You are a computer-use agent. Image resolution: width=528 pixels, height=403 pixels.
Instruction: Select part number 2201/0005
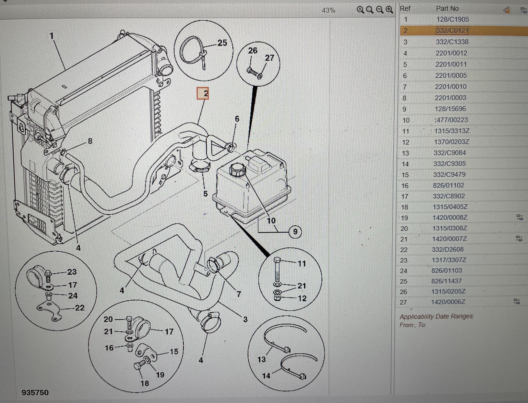pyautogui.click(x=451, y=75)
